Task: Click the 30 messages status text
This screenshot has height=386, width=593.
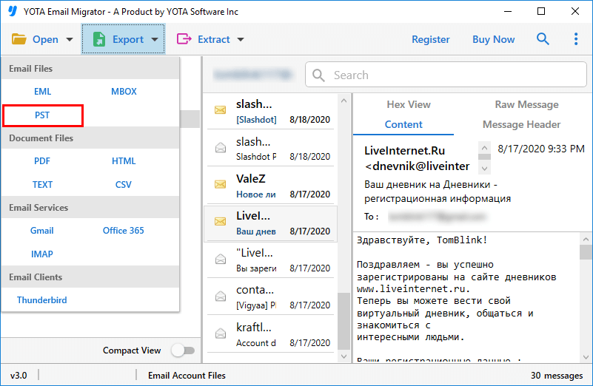Action: tap(557, 375)
